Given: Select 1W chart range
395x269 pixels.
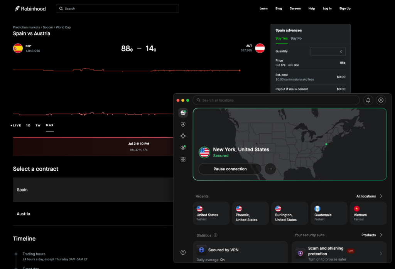Looking at the screenshot, I should click(x=38, y=125).
